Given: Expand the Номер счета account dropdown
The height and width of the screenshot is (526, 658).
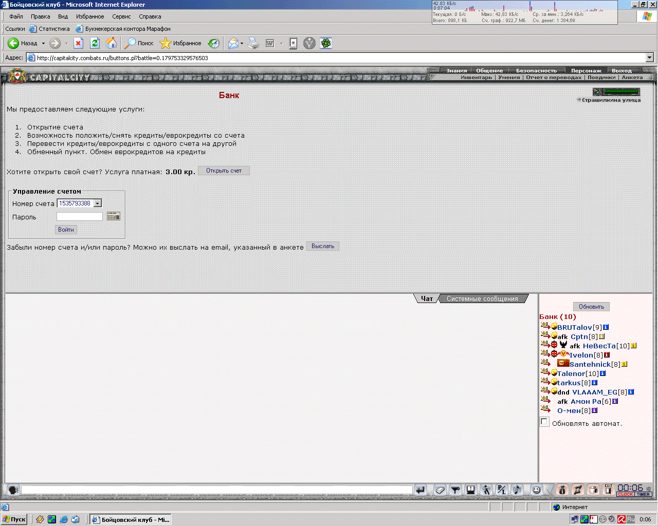Looking at the screenshot, I should (x=98, y=203).
